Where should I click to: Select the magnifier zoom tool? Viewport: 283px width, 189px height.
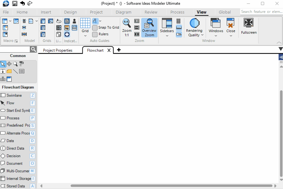(15, 64)
